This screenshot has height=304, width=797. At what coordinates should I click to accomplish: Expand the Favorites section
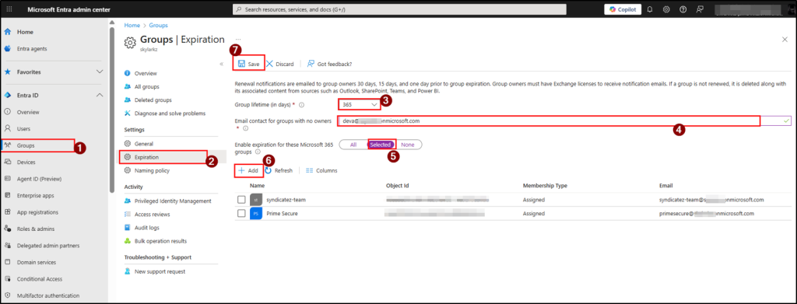pyautogui.click(x=100, y=72)
